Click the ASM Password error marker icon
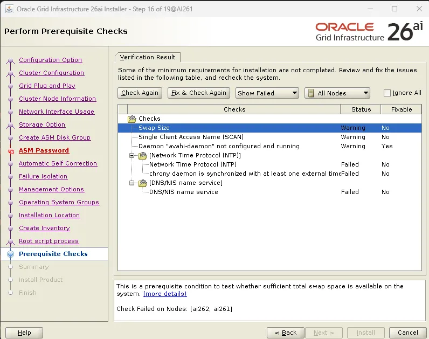 point(11,151)
